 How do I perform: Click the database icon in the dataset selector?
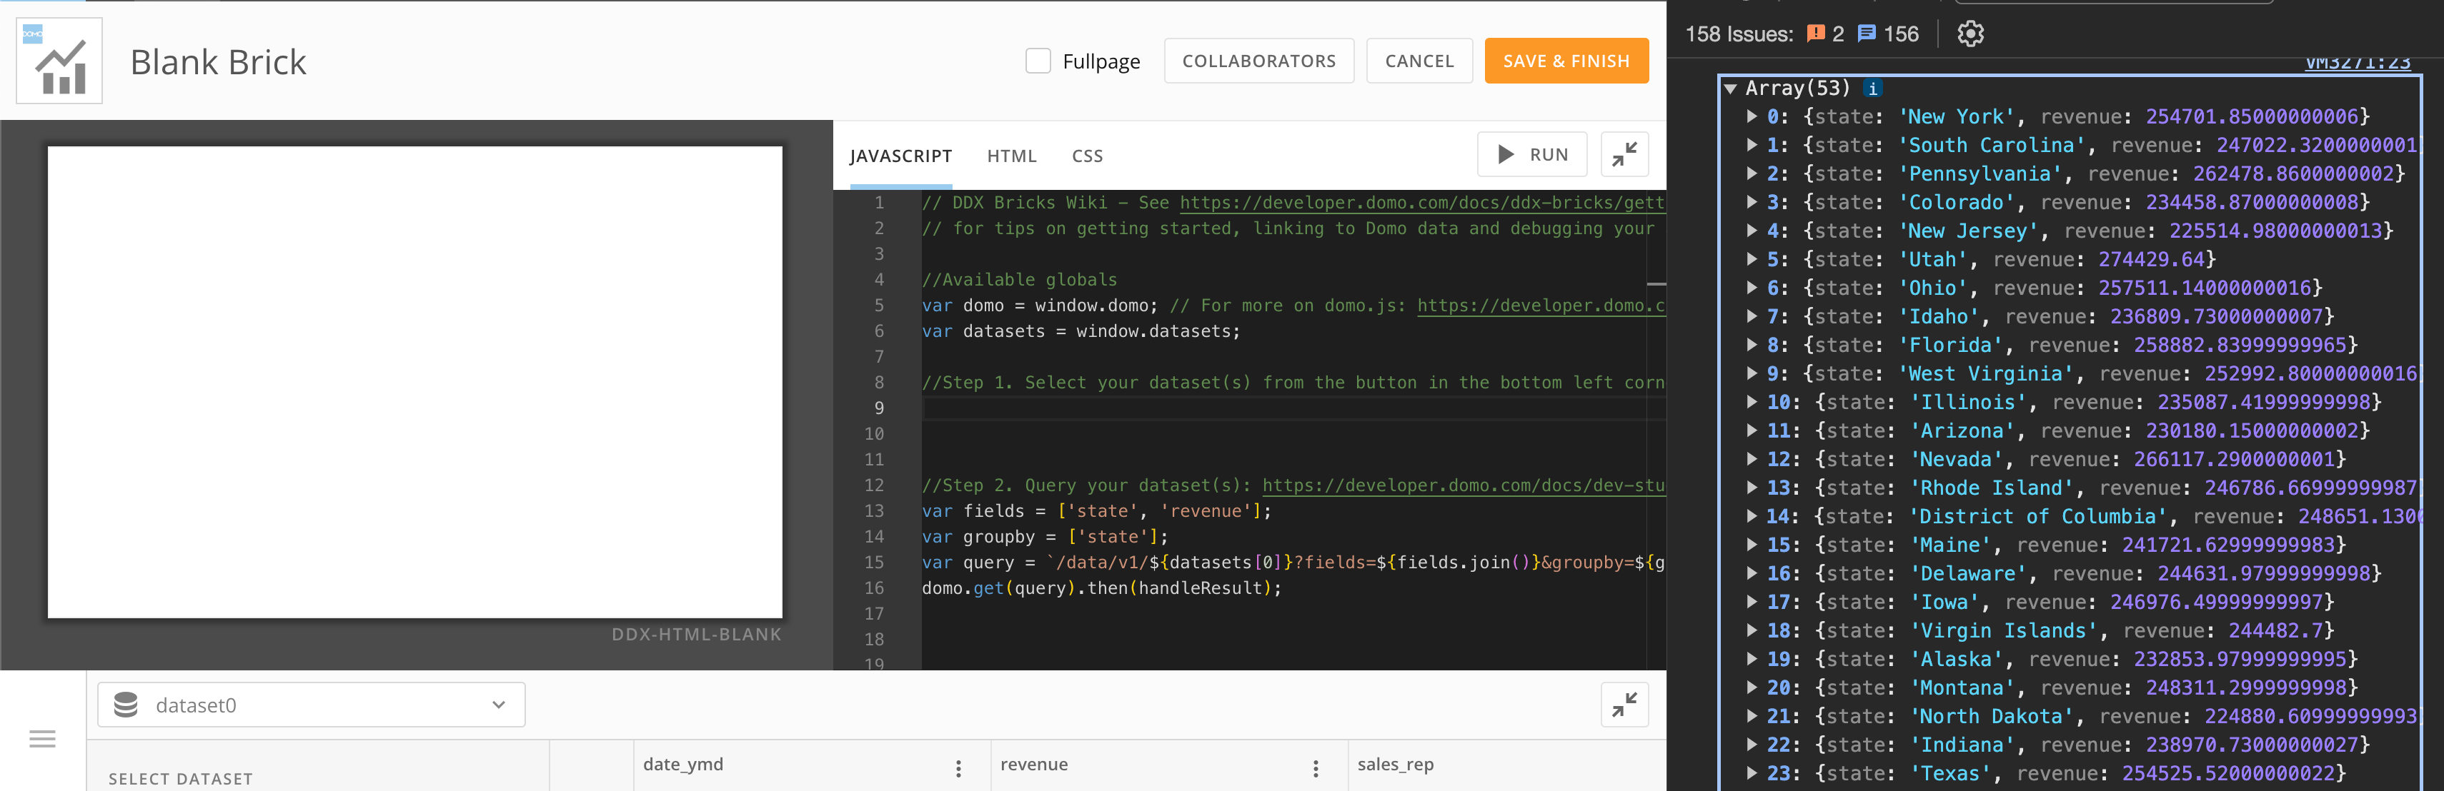(126, 705)
